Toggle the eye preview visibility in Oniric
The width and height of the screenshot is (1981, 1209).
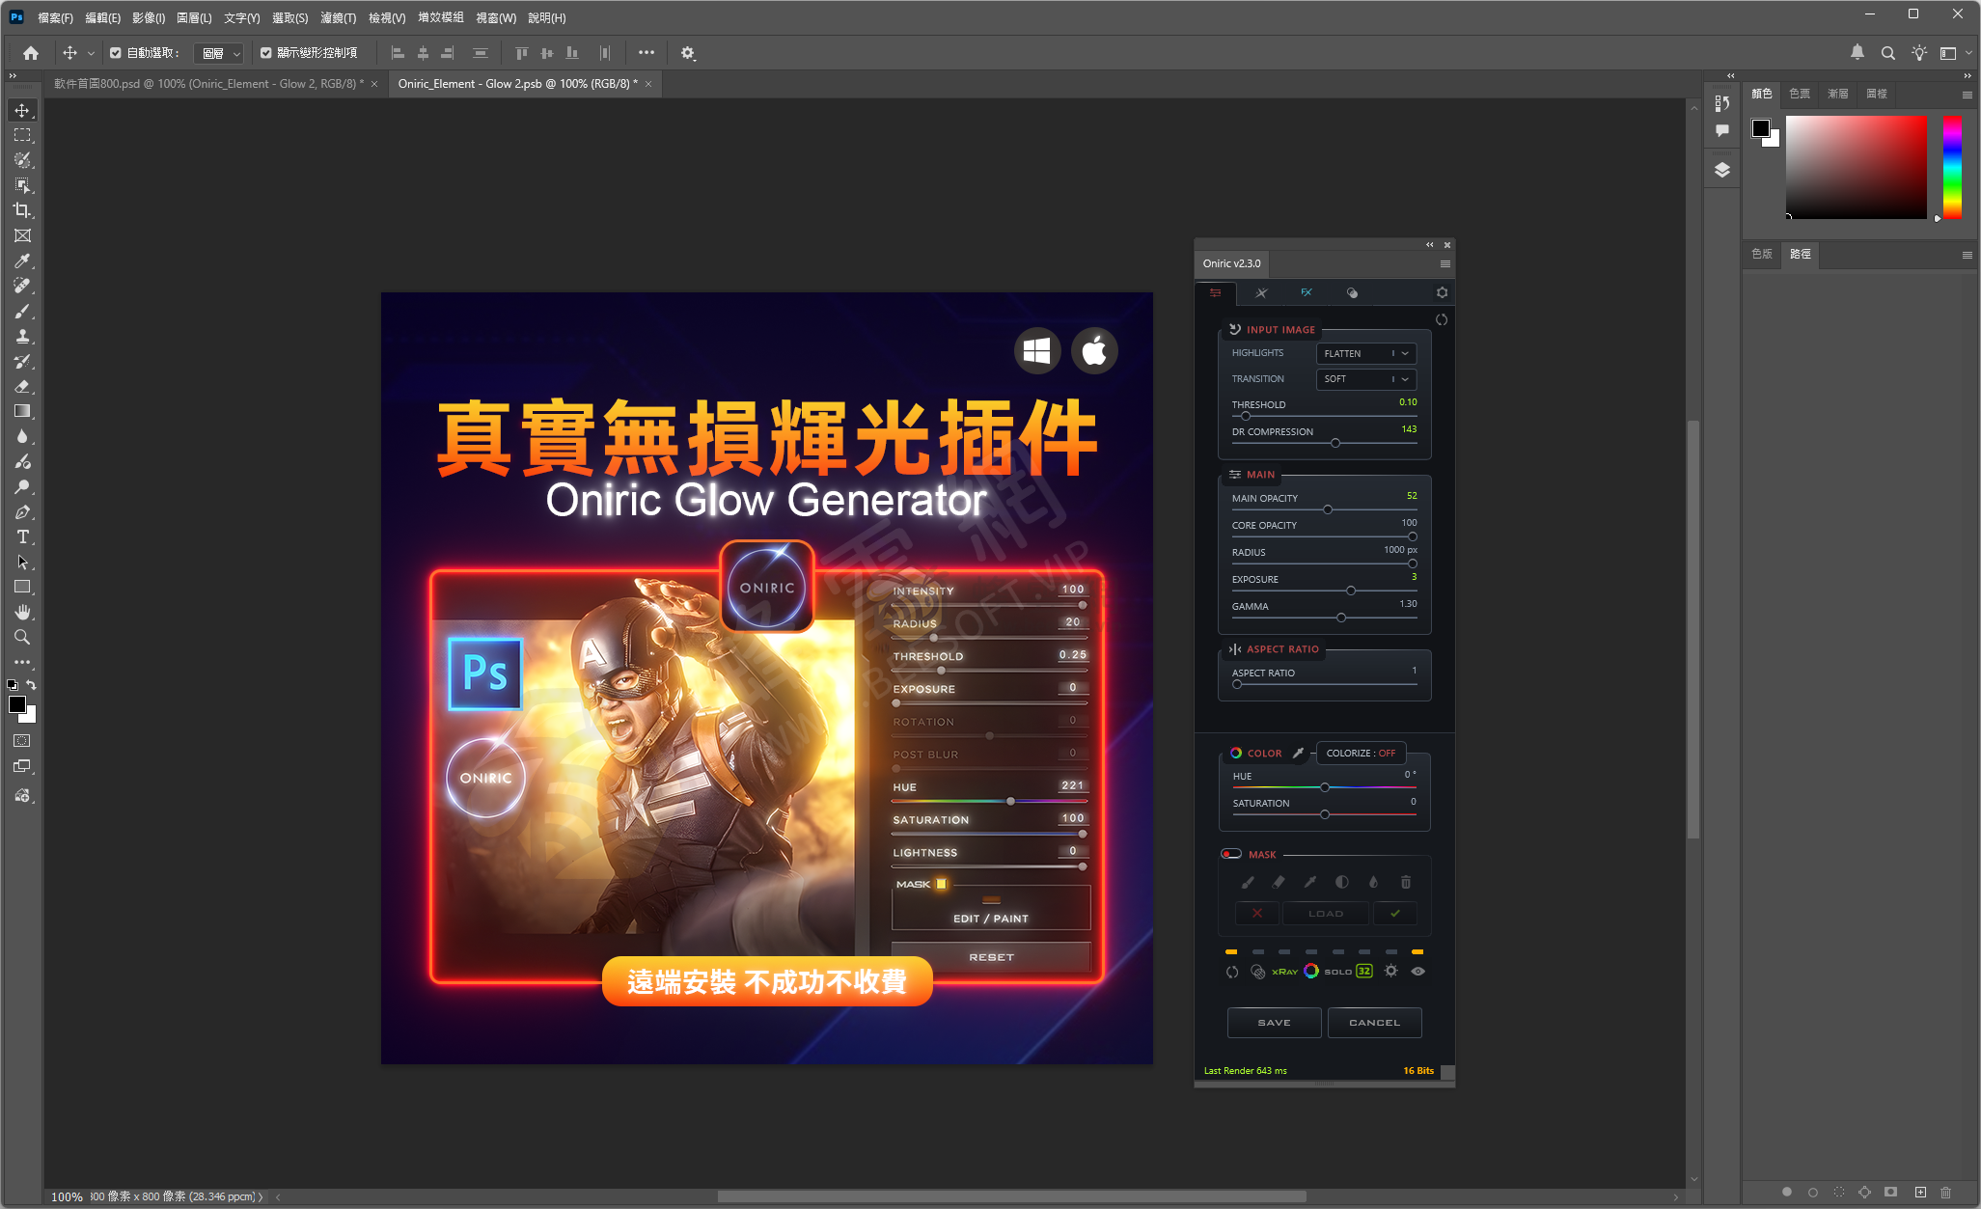(x=1417, y=972)
